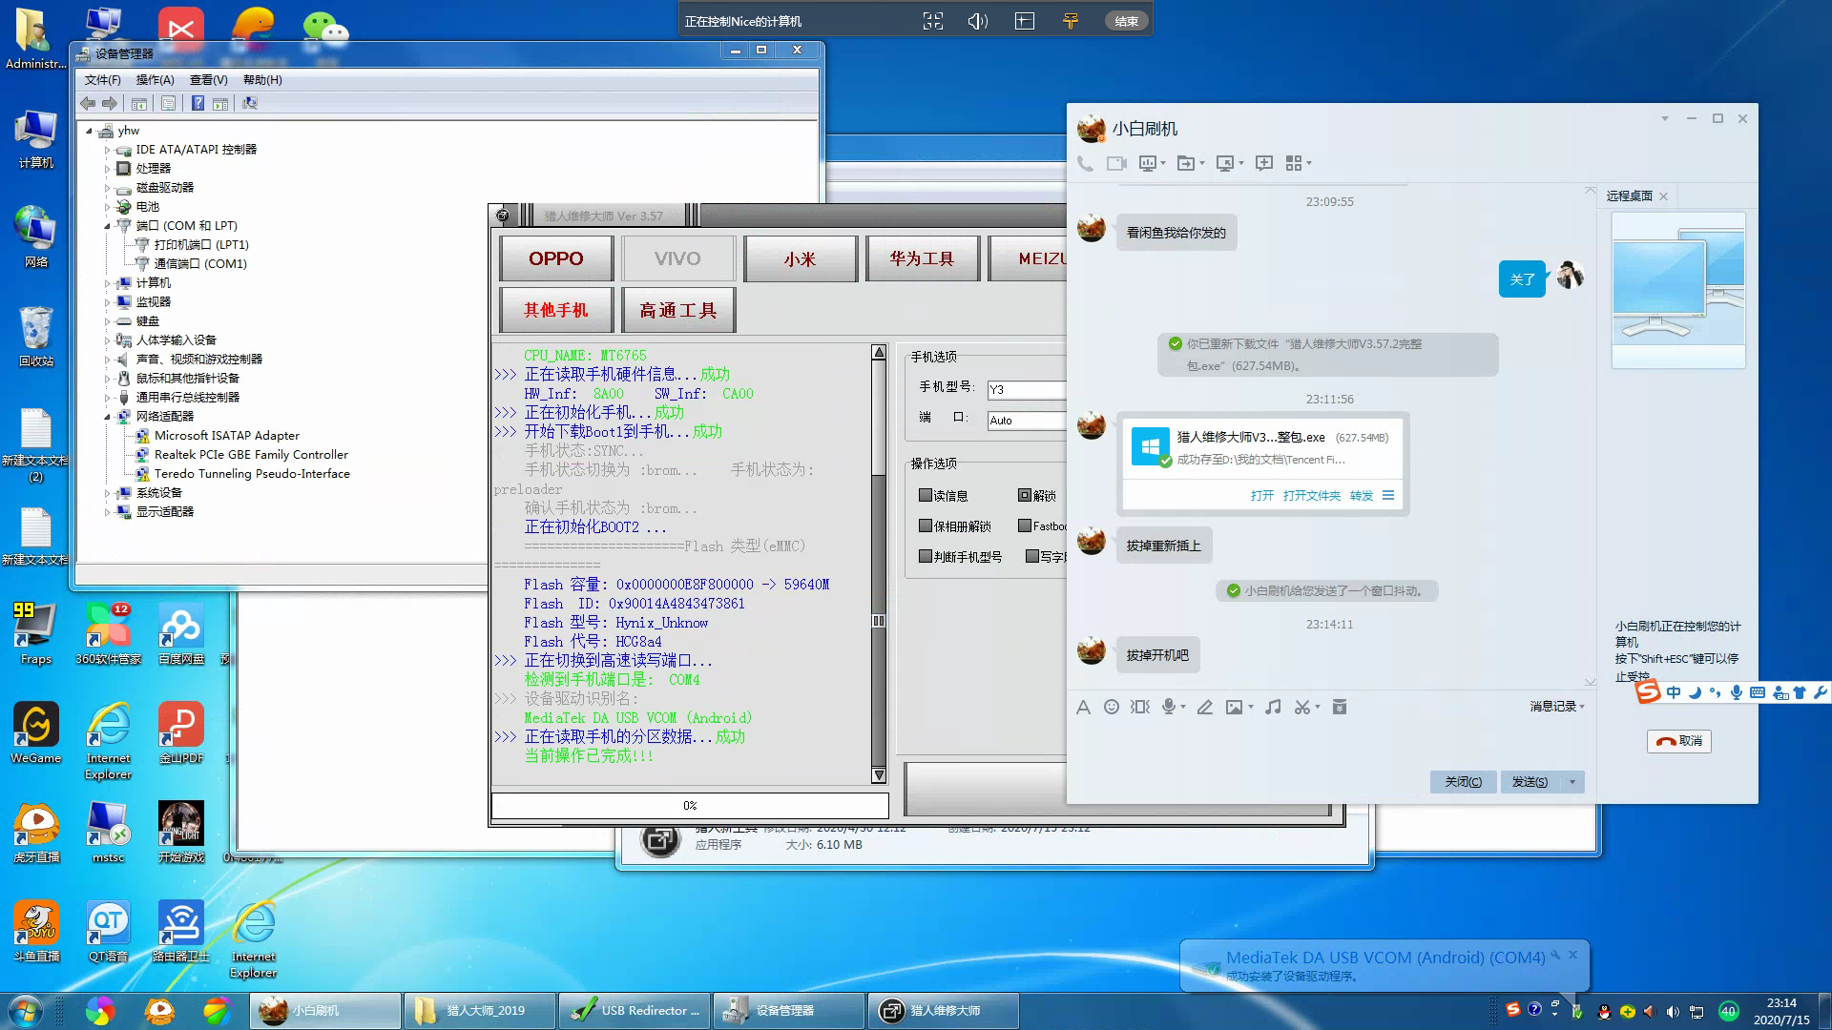
Task: Switch to the 其他手机 tab
Action: 556,310
